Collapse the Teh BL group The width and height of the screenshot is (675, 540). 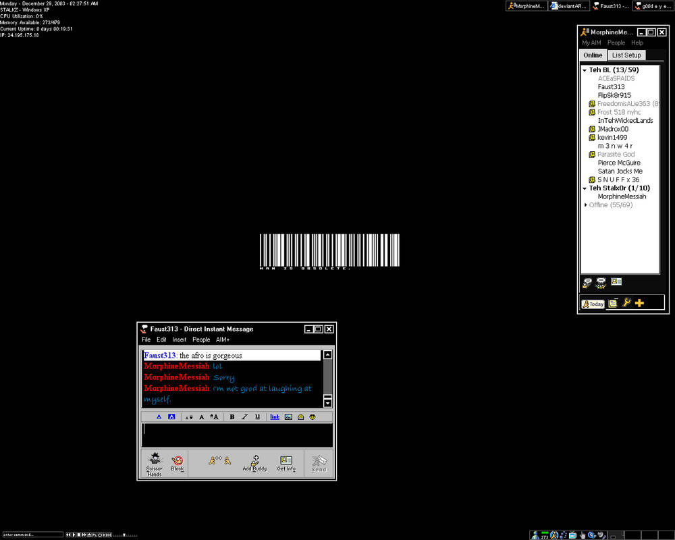[x=585, y=70]
